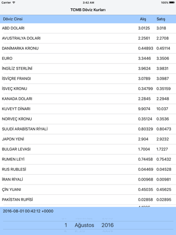
Task: Select the ÇİN YUANI row
Action: point(88,189)
